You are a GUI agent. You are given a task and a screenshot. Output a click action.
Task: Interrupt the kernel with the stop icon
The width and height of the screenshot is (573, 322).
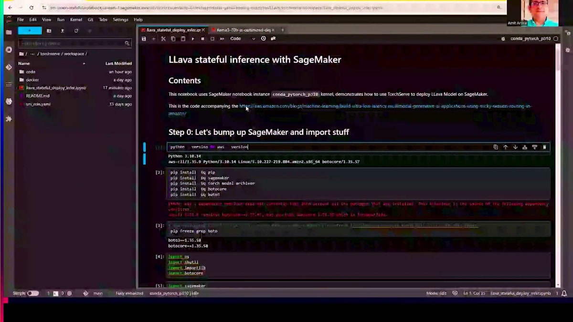[202, 39]
